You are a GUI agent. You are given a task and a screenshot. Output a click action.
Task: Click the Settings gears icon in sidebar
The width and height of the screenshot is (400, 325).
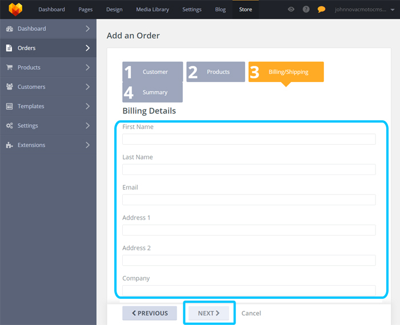[10, 125]
